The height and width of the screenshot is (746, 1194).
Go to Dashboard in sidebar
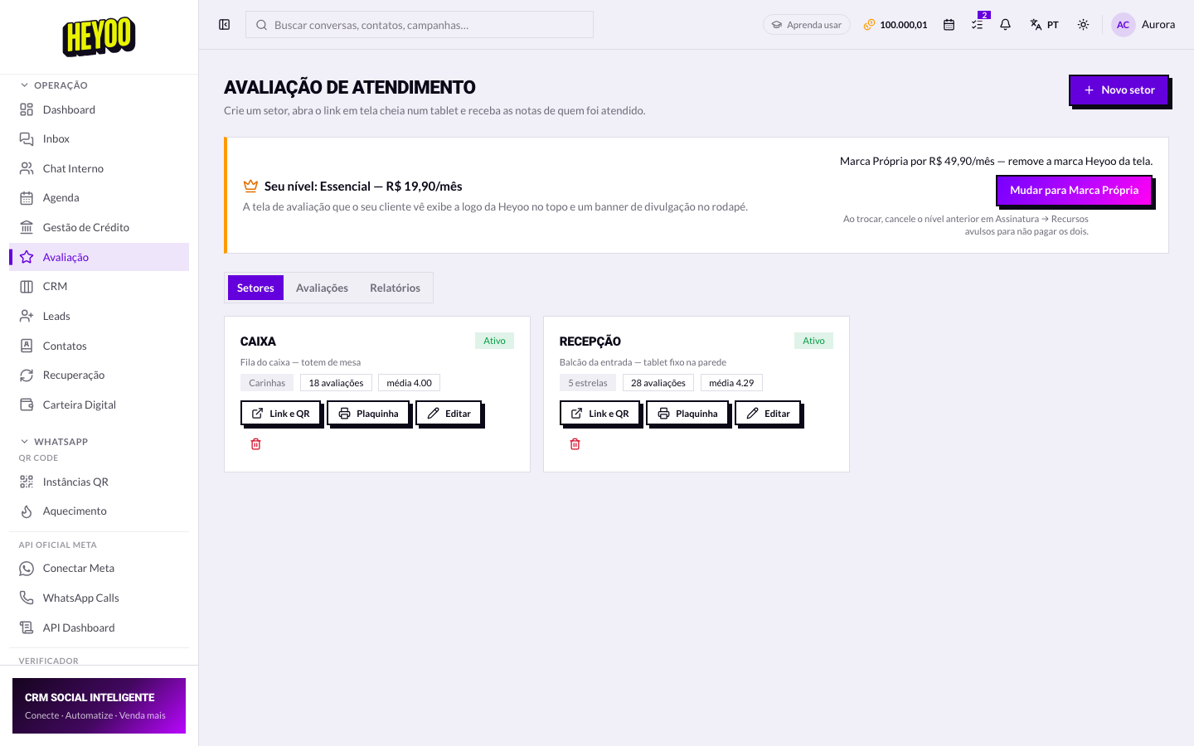99,109
